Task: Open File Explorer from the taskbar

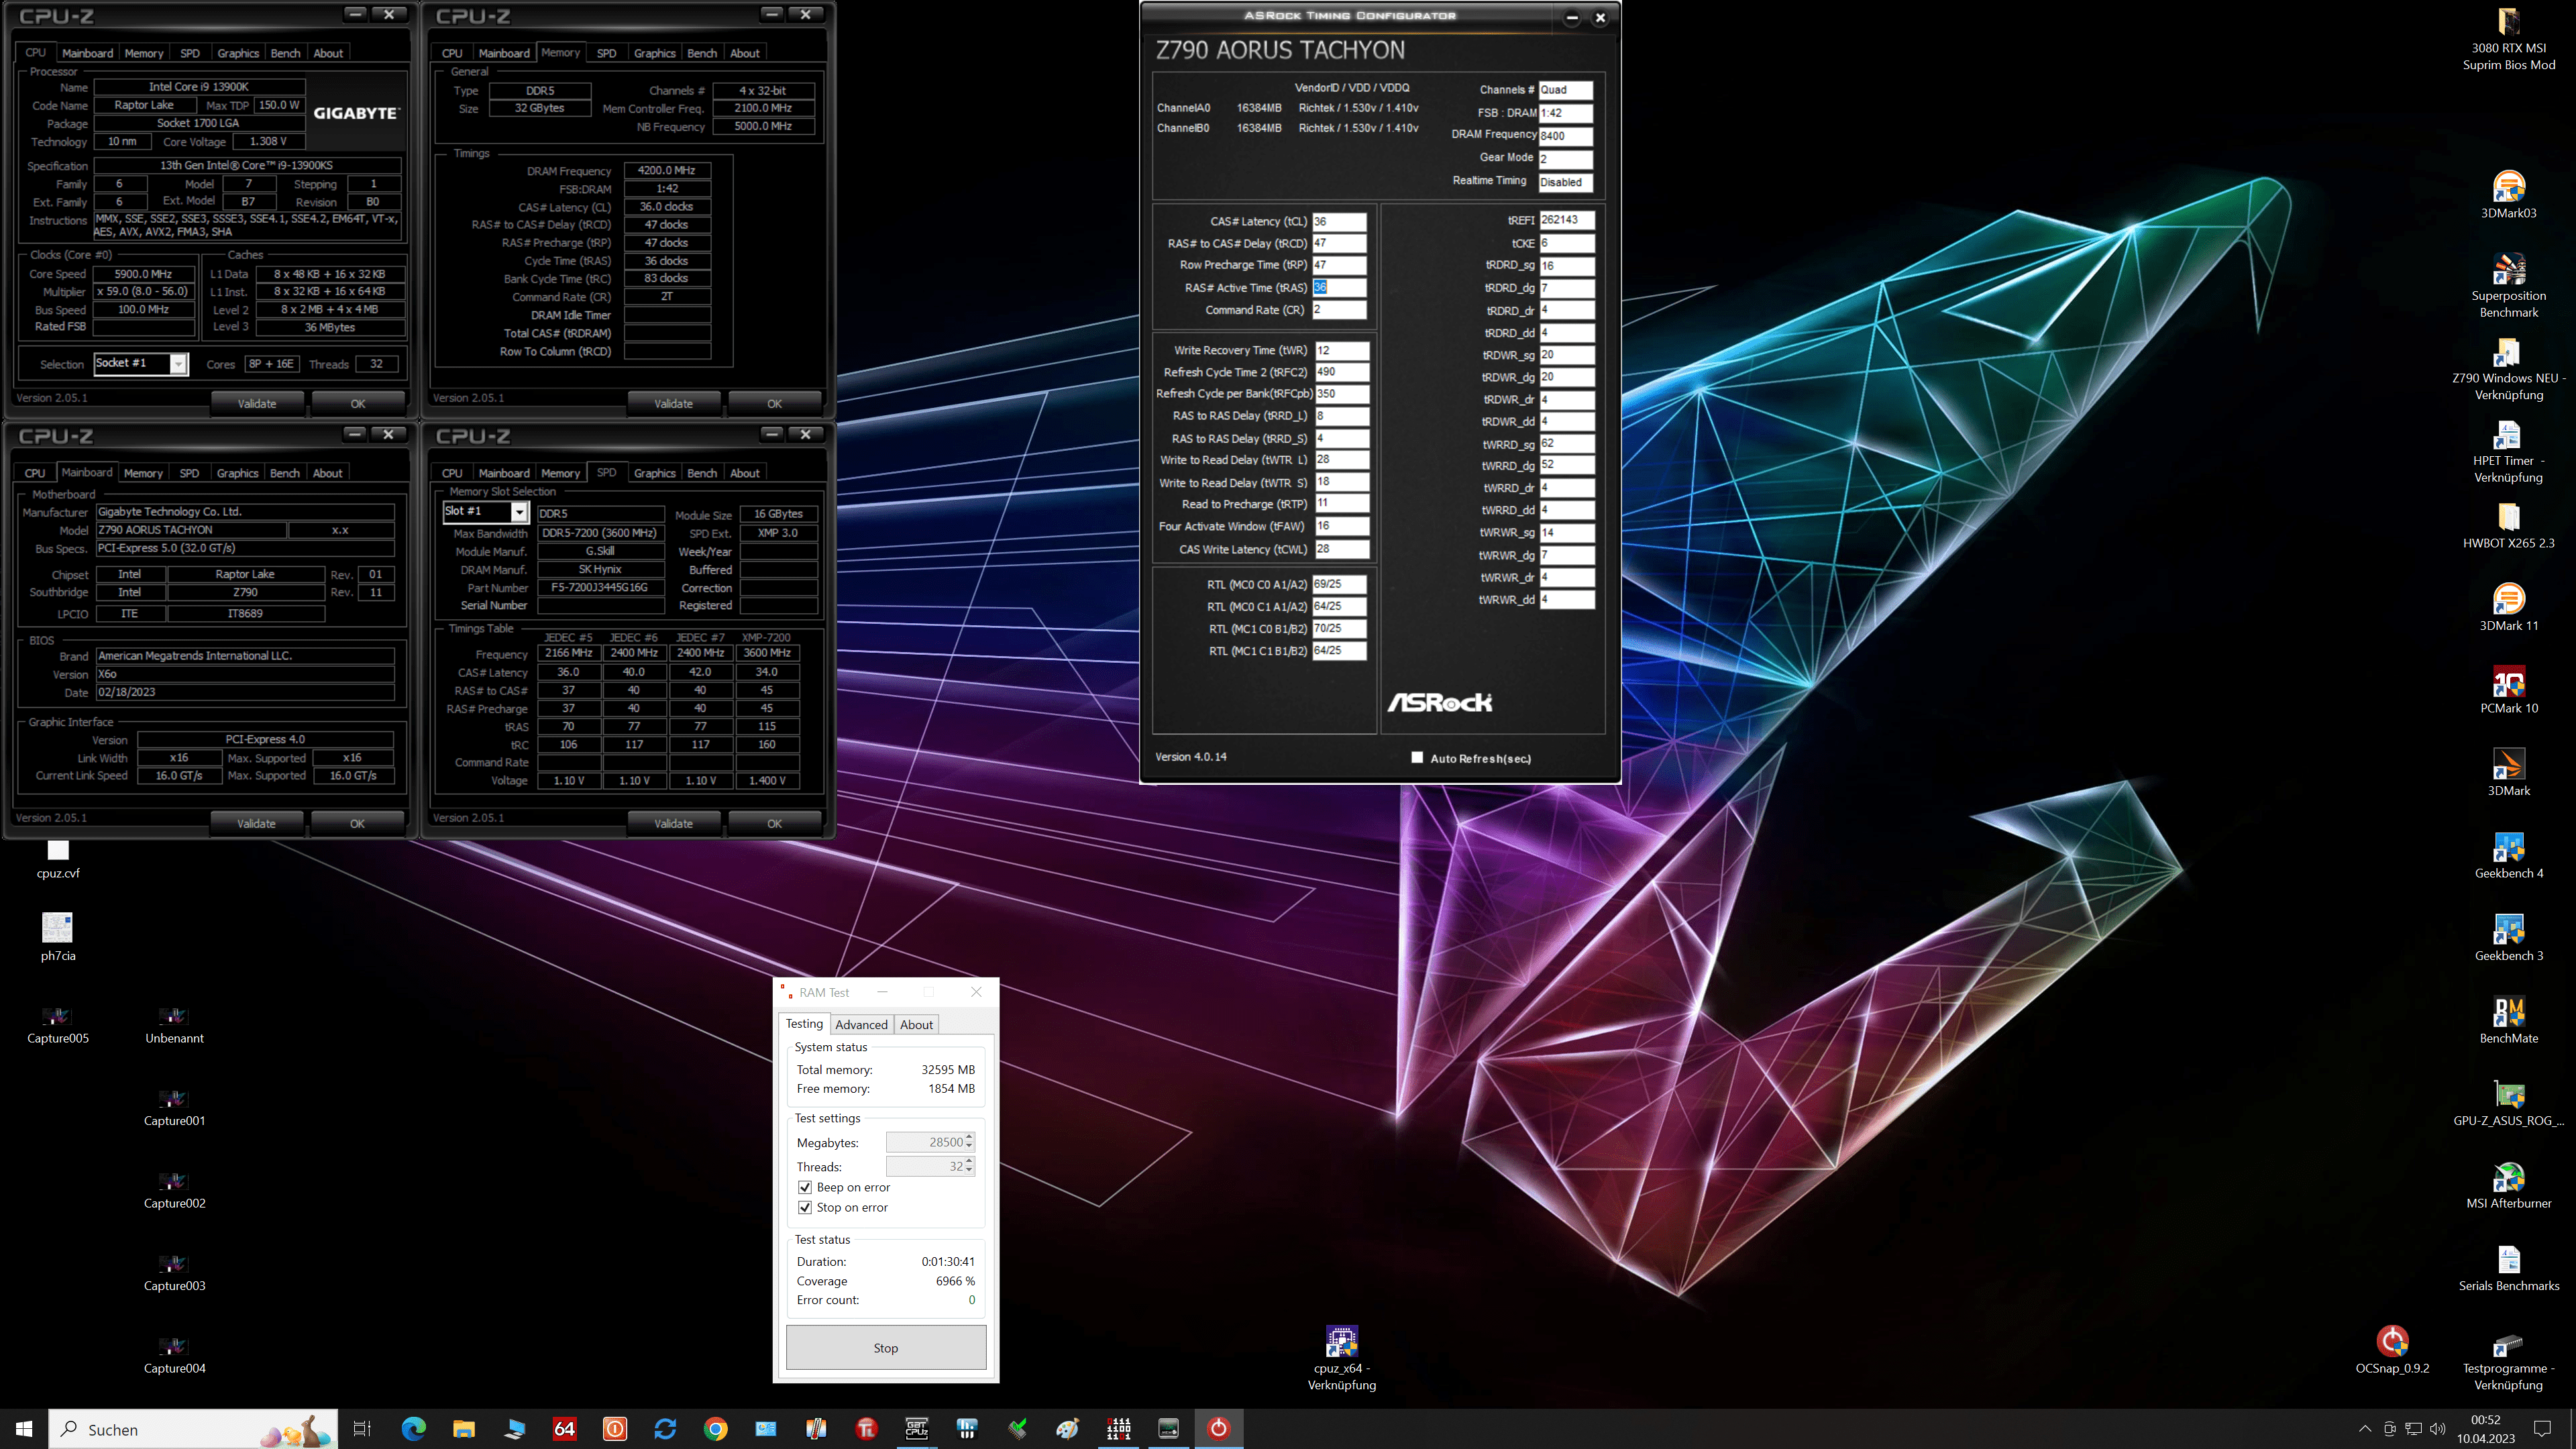Action: (x=463, y=1429)
